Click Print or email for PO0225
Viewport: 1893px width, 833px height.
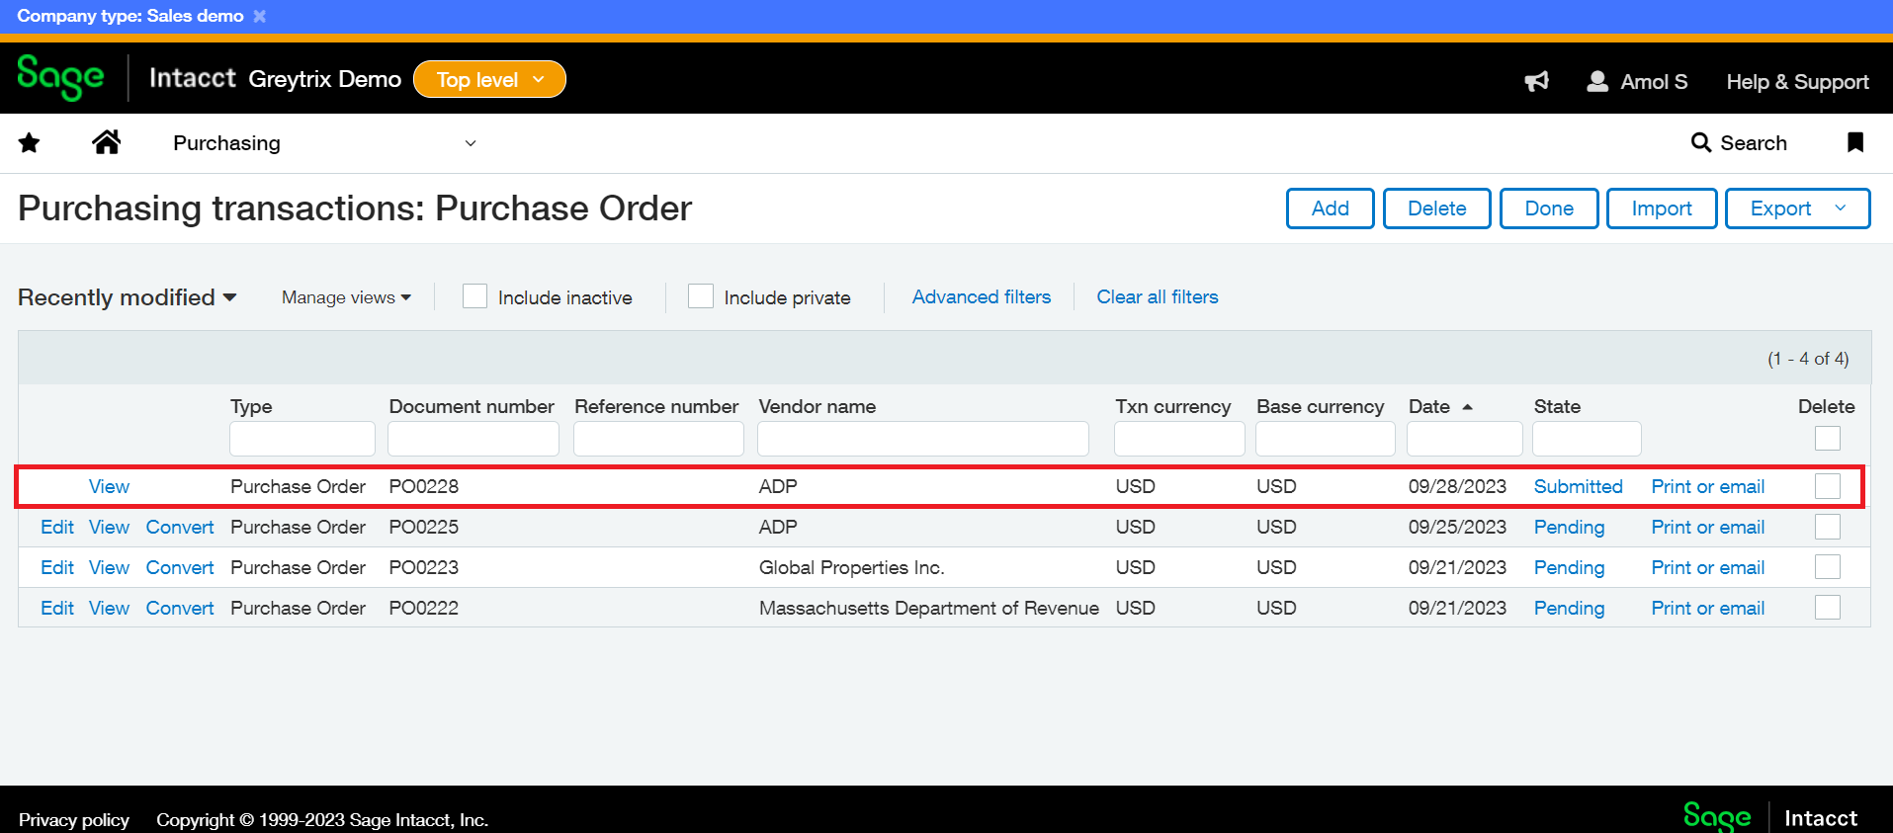click(1707, 527)
